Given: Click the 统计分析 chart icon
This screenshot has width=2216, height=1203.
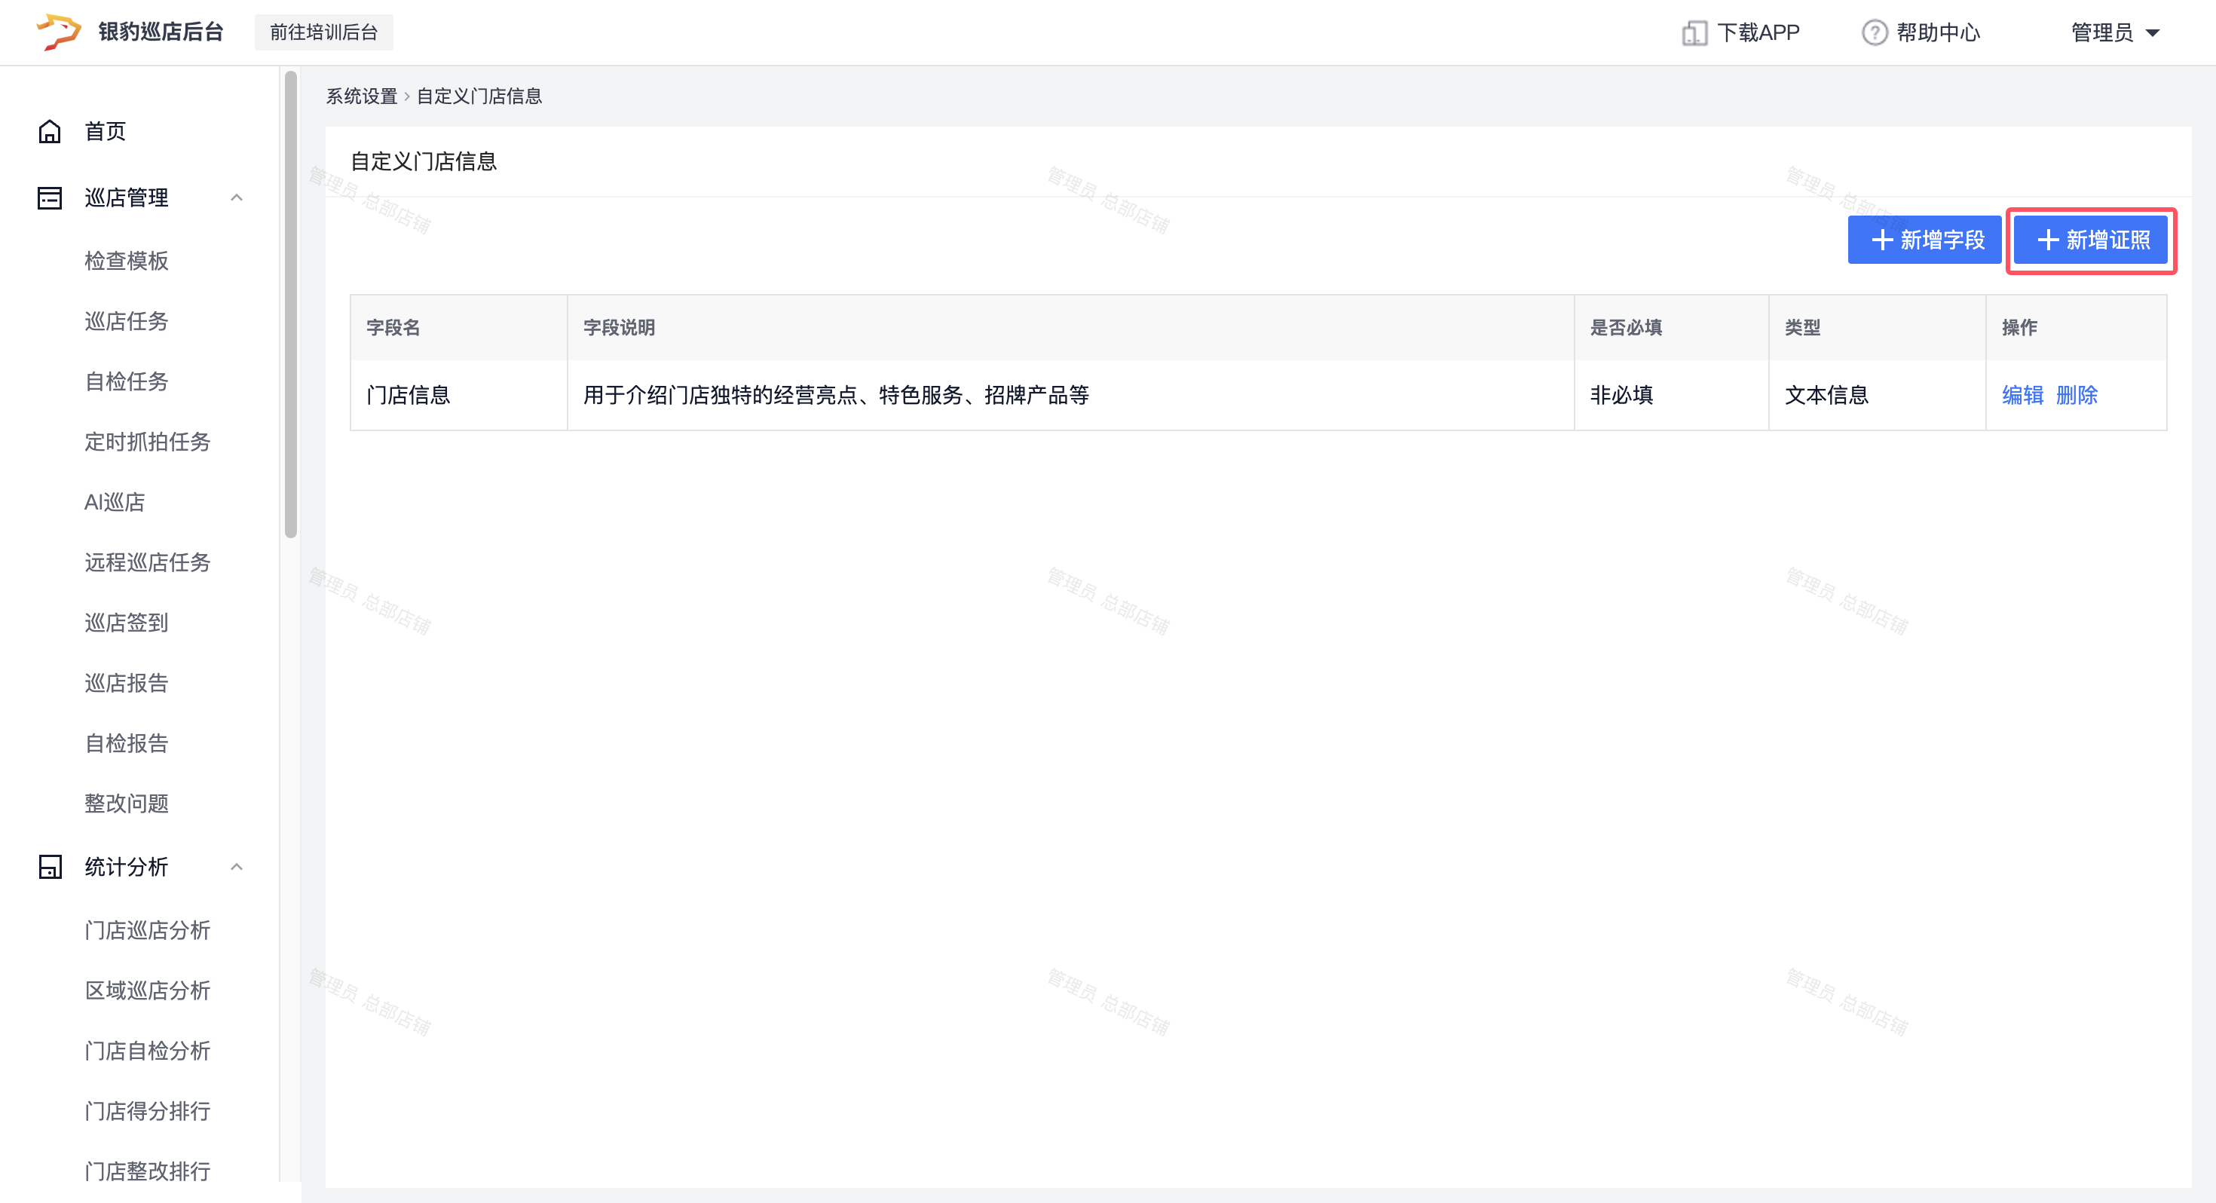Looking at the screenshot, I should (50, 867).
